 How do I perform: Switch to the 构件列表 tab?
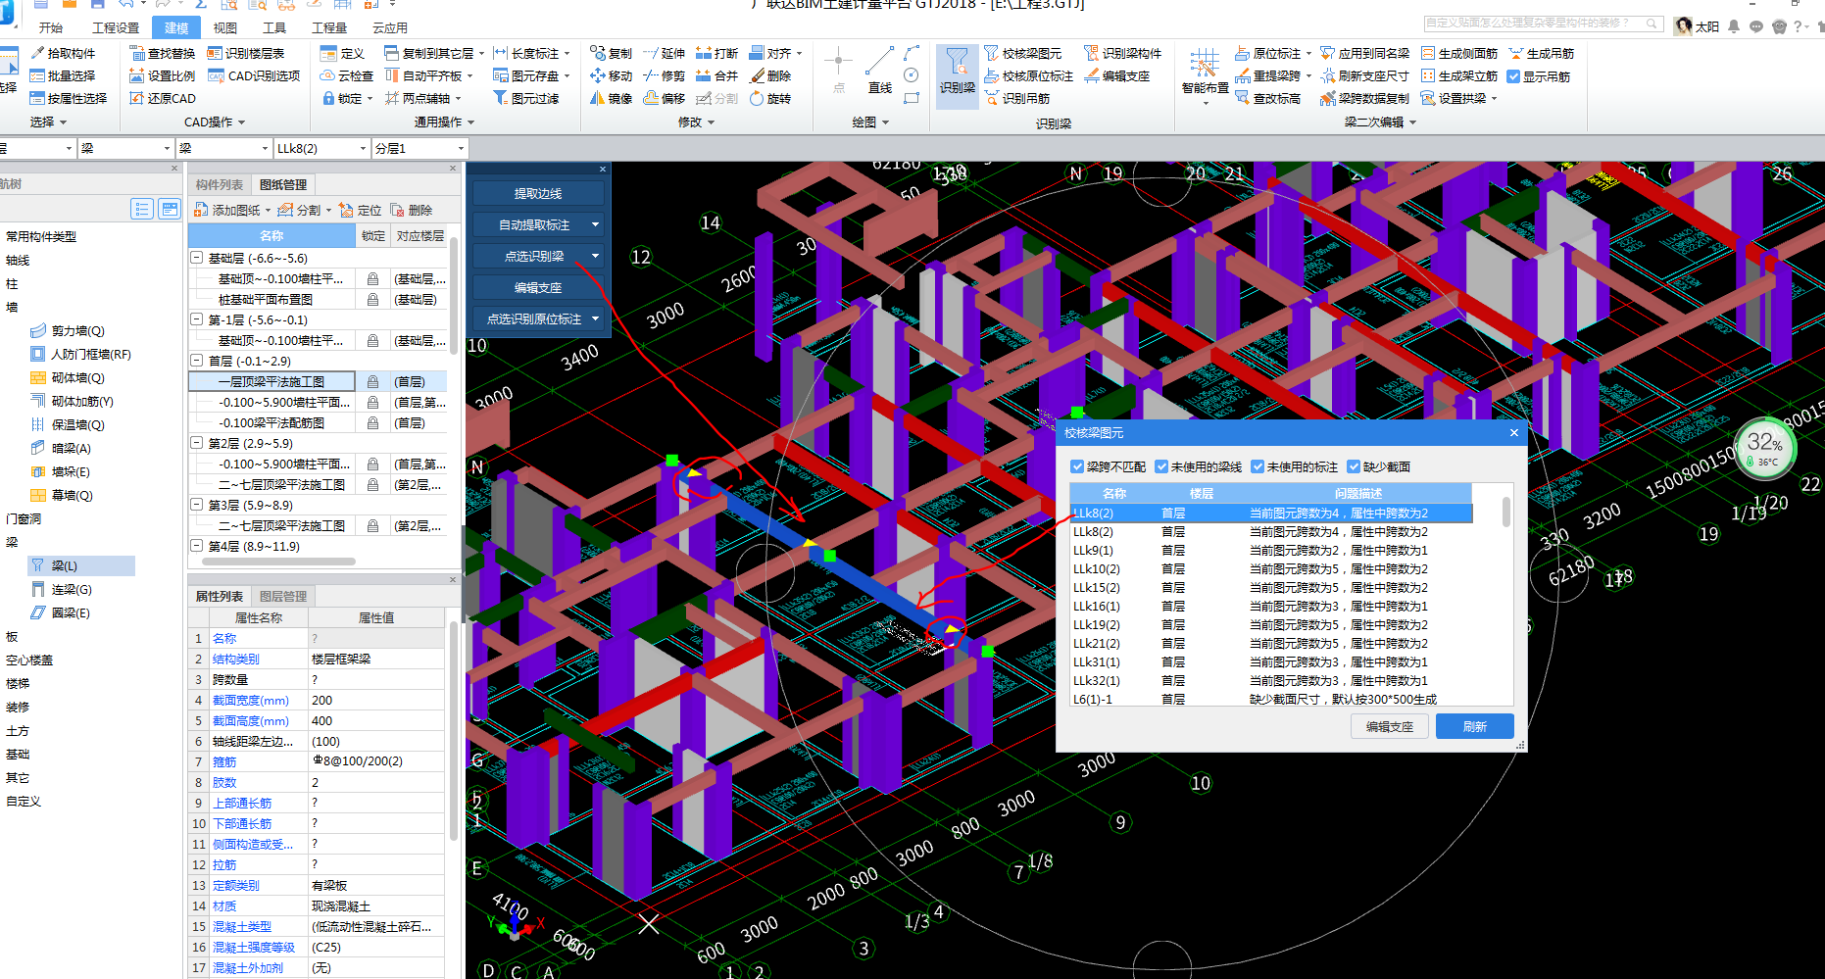click(220, 184)
